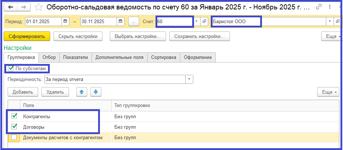Uncheck the 'Контрагенты' field checkbox

(x=14, y=116)
